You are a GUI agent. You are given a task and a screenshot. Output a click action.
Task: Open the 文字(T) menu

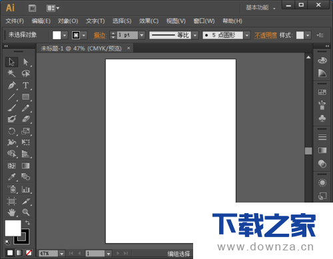pyautogui.click(x=95, y=21)
